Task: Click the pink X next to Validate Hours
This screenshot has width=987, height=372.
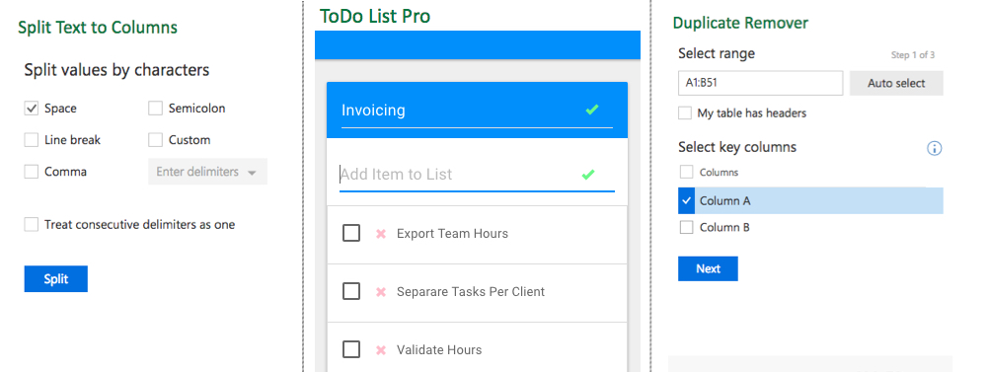Action: click(x=380, y=350)
